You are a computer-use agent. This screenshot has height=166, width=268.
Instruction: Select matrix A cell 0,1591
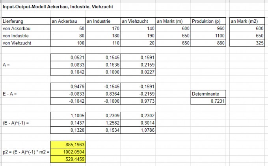click(138, 57)
